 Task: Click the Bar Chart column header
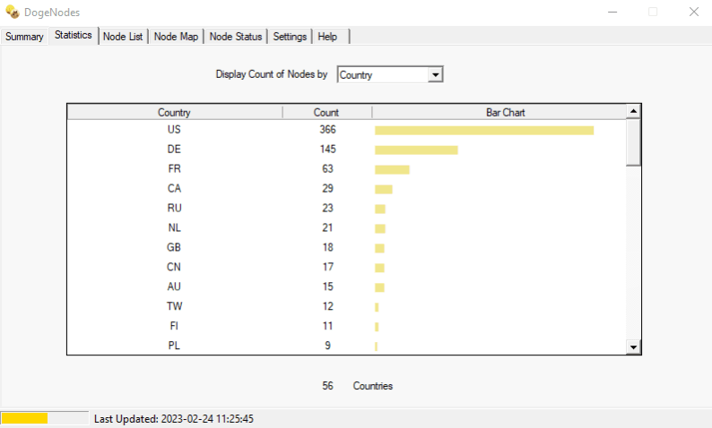click(x=499, y=112)
